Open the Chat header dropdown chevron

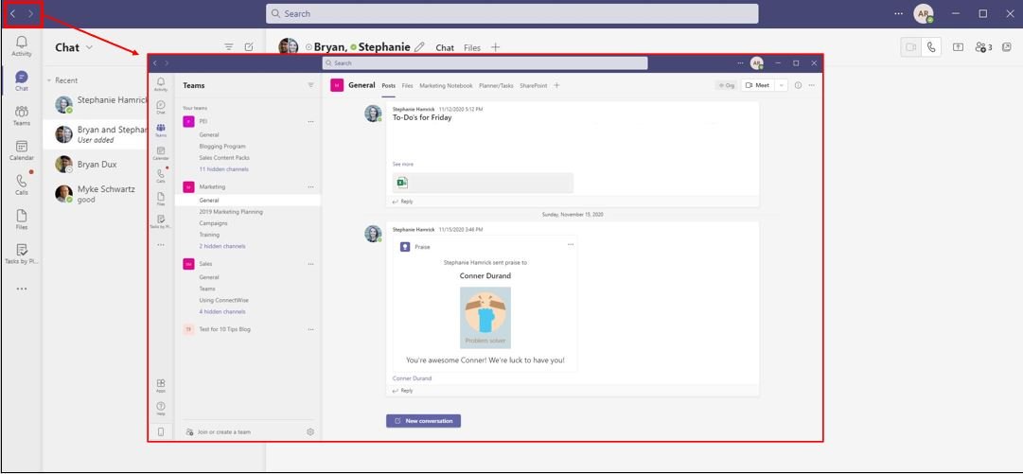89,47
